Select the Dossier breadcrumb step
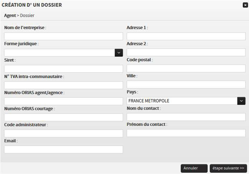Screen dimensions: 249x174 (27, 16)
